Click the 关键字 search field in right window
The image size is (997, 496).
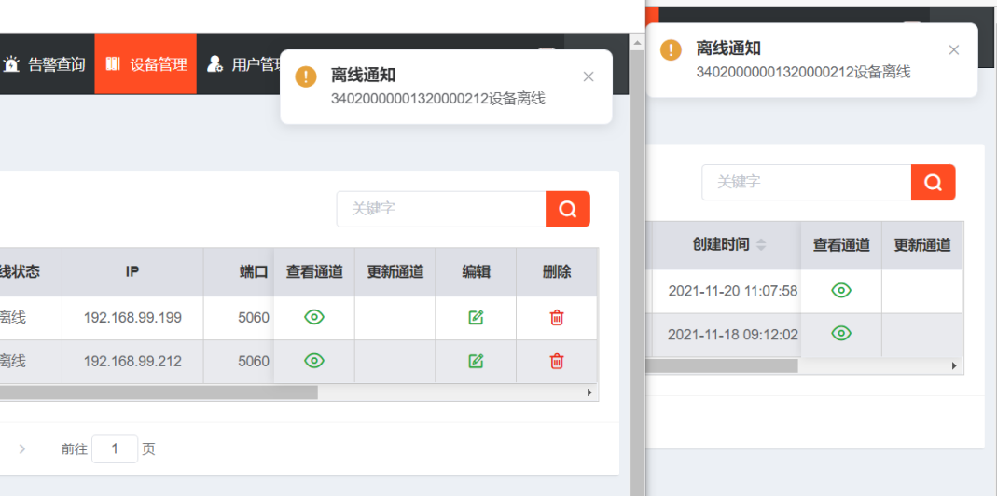806,183
